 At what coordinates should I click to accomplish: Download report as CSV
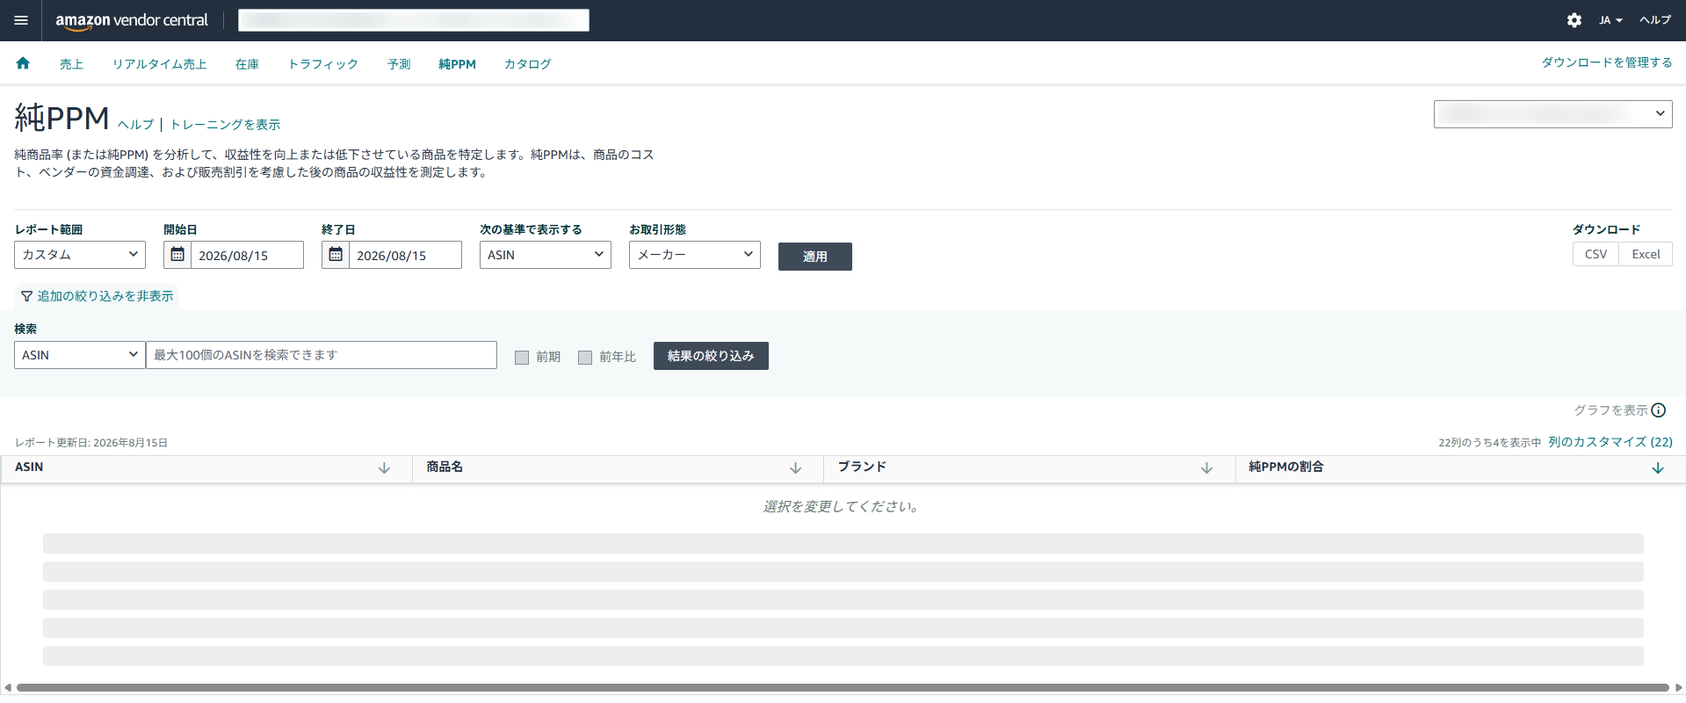1596,254
